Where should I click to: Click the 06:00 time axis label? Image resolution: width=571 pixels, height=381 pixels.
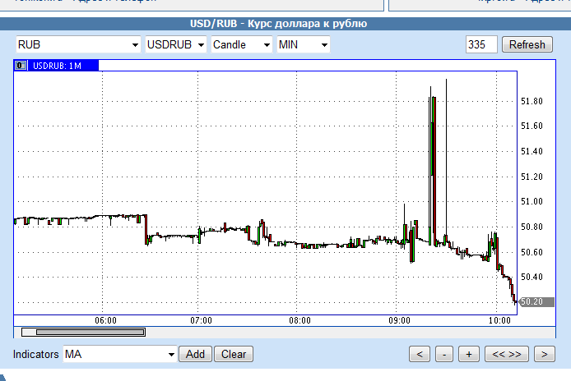(105, 321)
